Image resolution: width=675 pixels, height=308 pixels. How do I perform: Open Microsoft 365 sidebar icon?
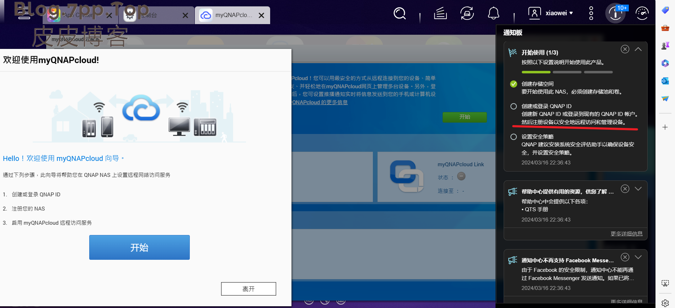click(x=665, y=63)
